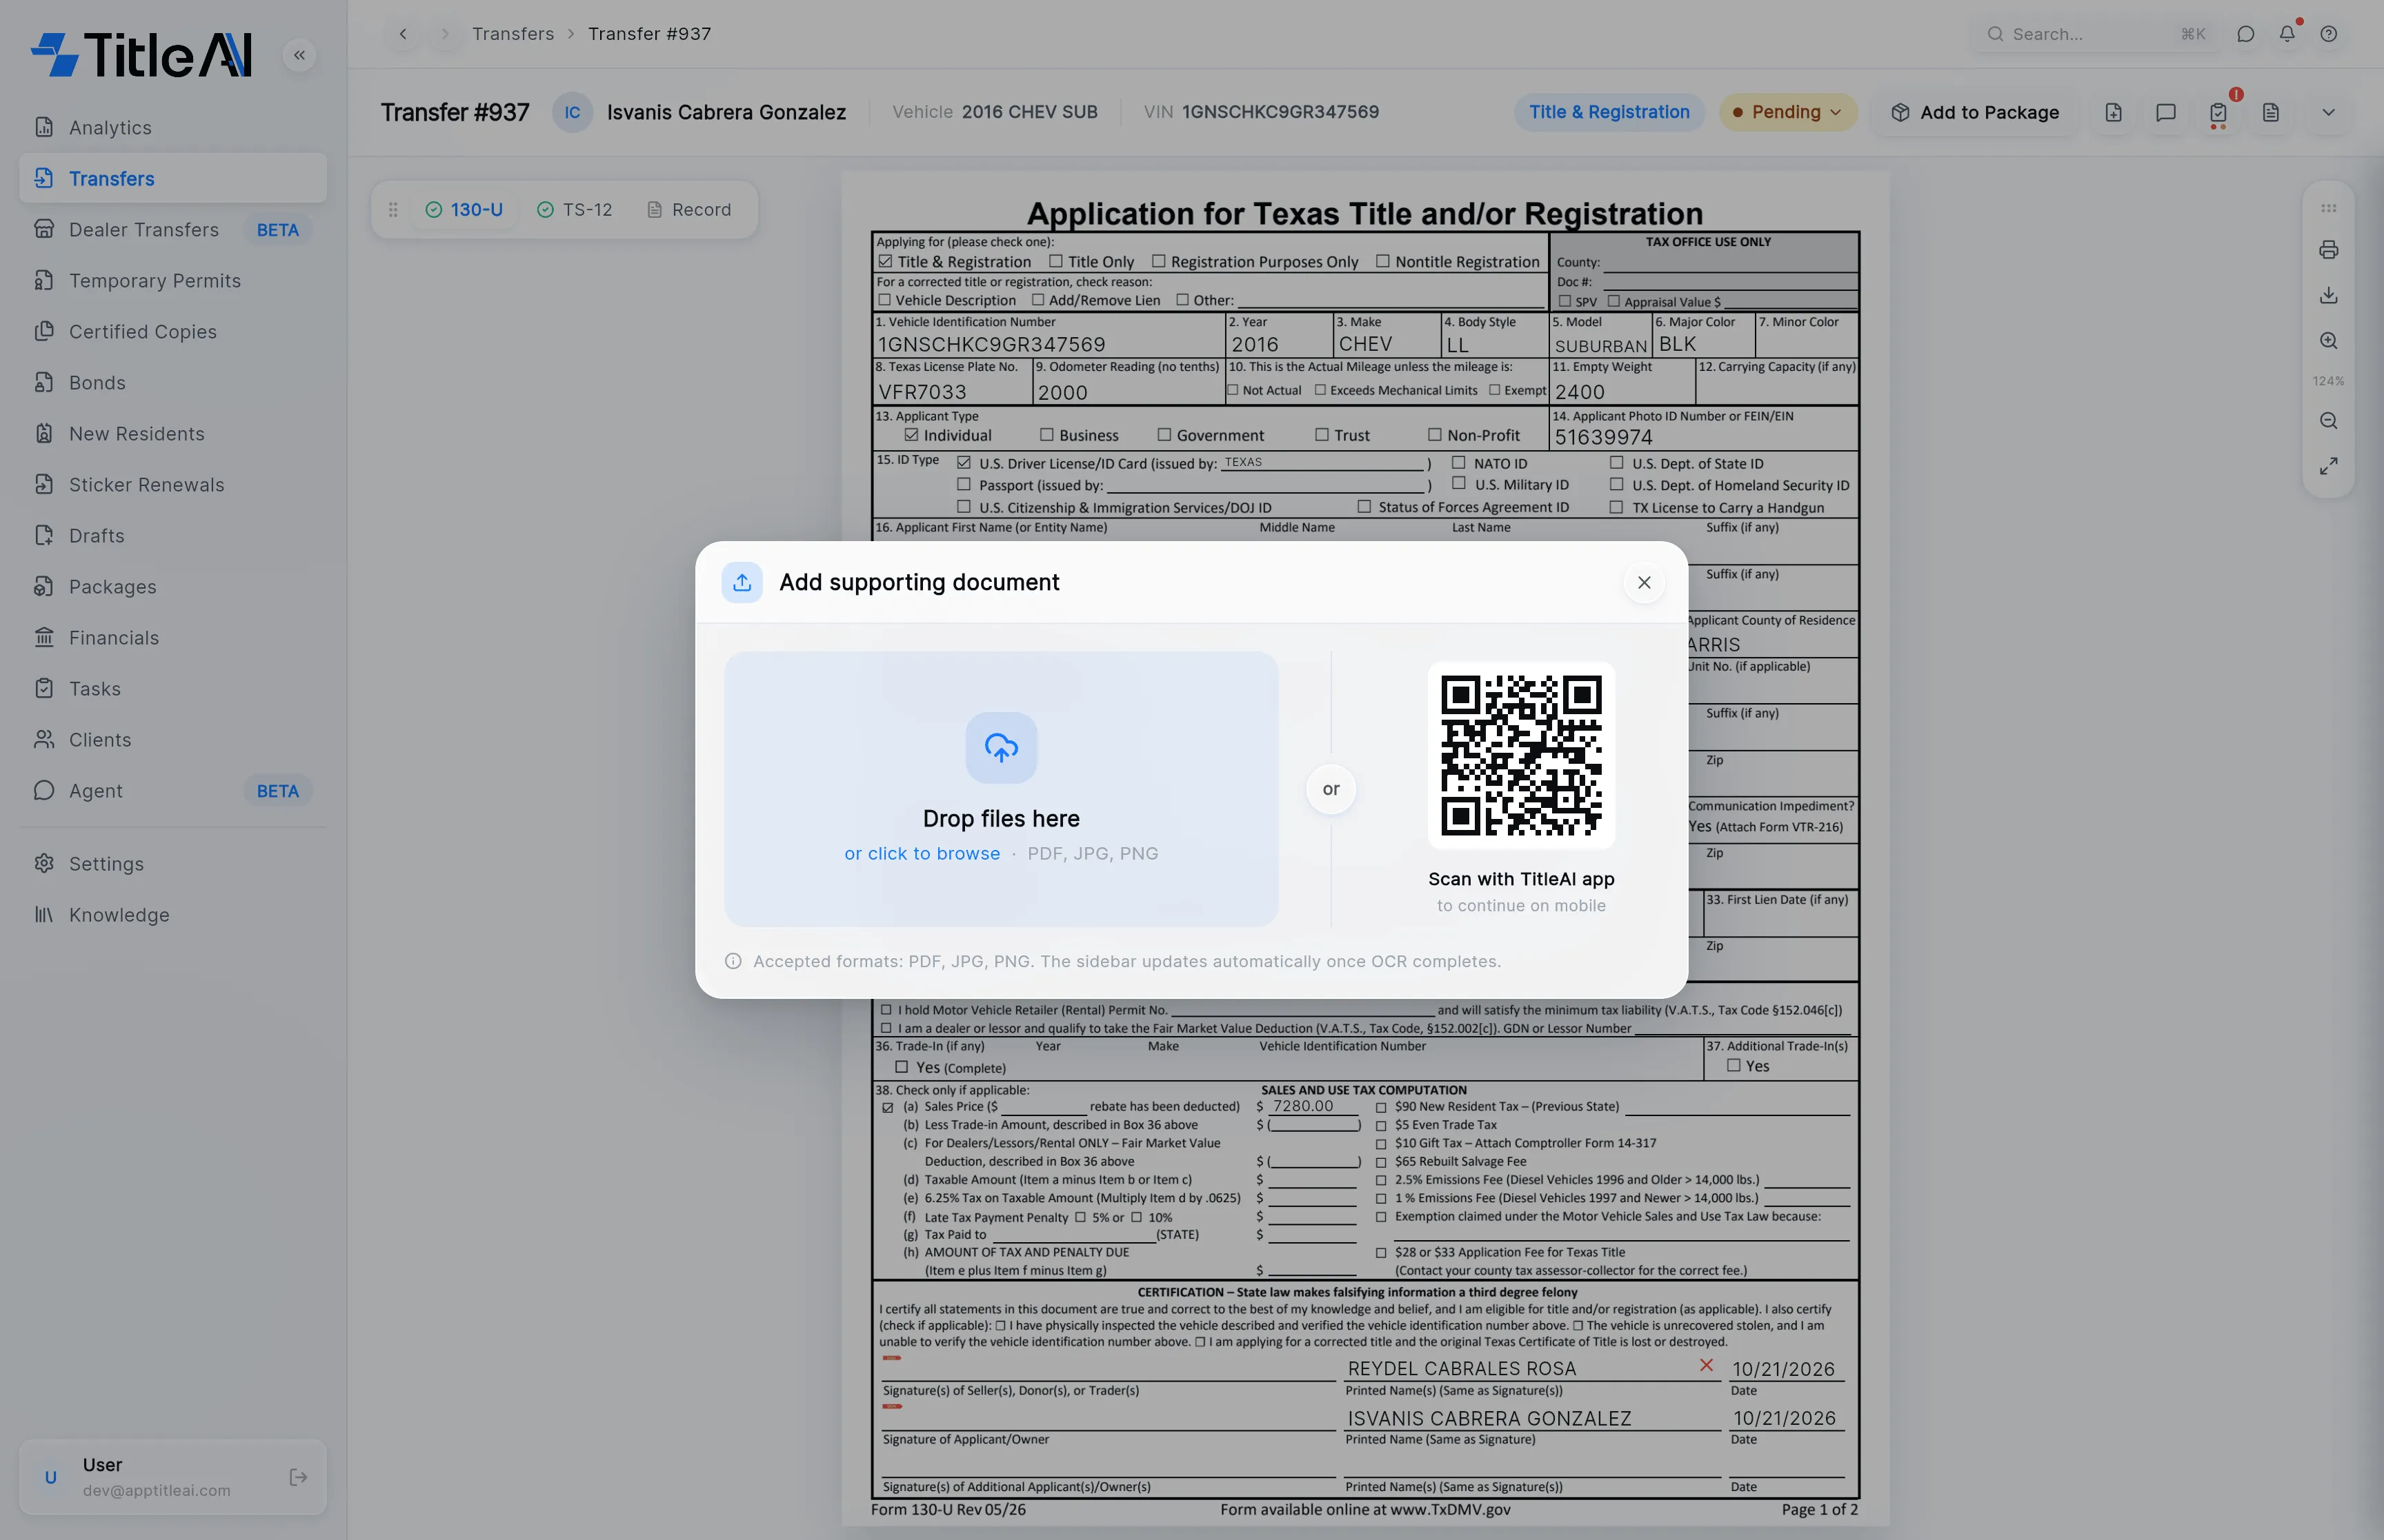
Task: Open the Analytics page
Action: coord(172,127)
